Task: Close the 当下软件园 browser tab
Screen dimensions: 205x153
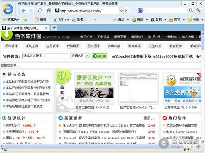Action: [x=46, y=28]
